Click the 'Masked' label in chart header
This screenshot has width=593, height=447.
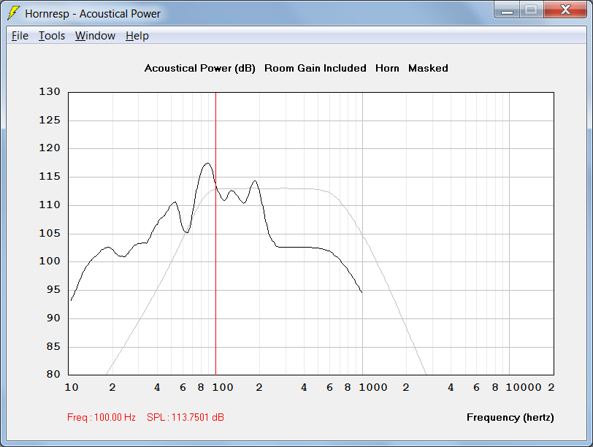click(428, 68)
